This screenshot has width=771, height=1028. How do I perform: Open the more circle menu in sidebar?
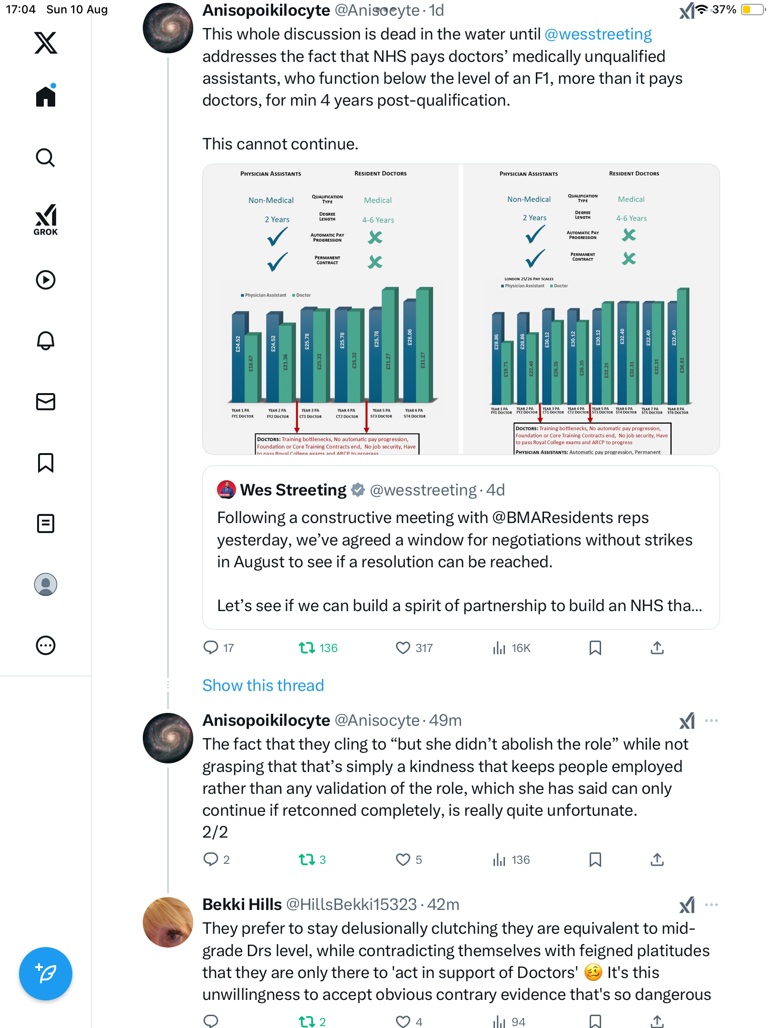click(46, 645)
